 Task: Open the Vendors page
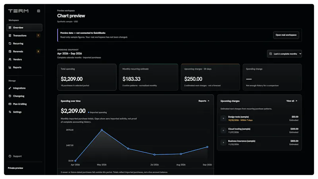coord(24,59)
